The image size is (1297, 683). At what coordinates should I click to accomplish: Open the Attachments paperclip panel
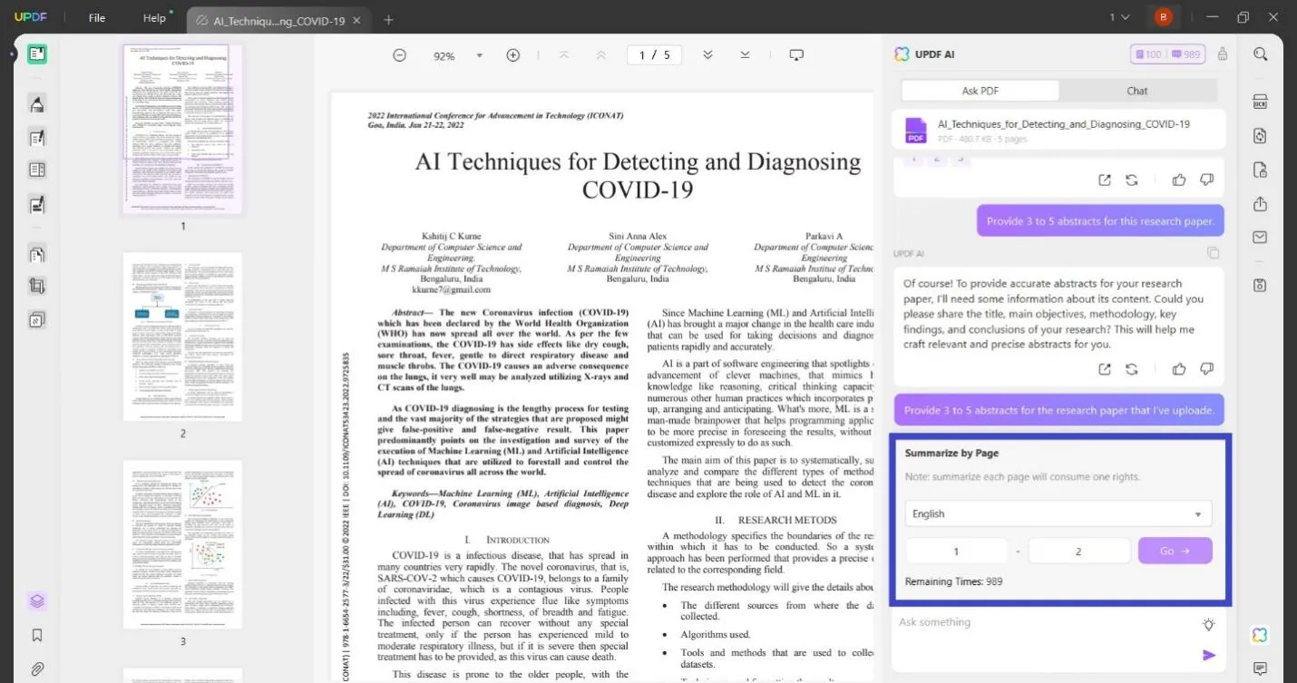37,669
